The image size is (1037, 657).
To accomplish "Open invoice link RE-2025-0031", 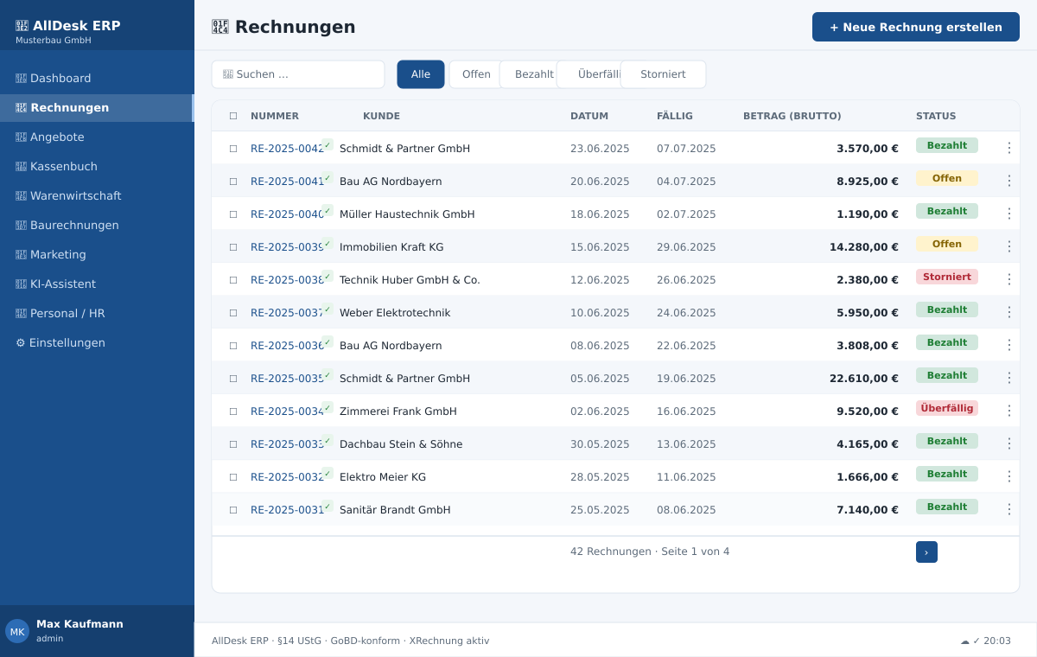I will coord(287,510).
